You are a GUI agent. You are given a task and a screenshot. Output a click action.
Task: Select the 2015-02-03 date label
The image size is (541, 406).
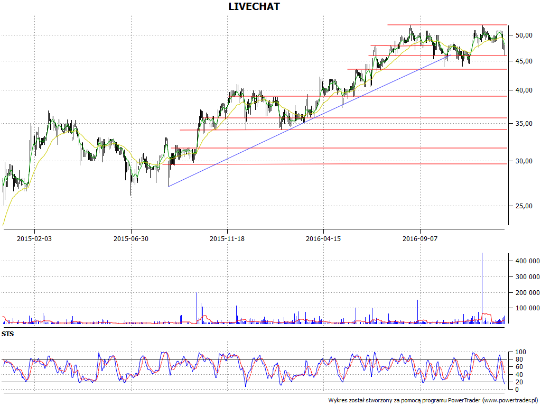34,238
